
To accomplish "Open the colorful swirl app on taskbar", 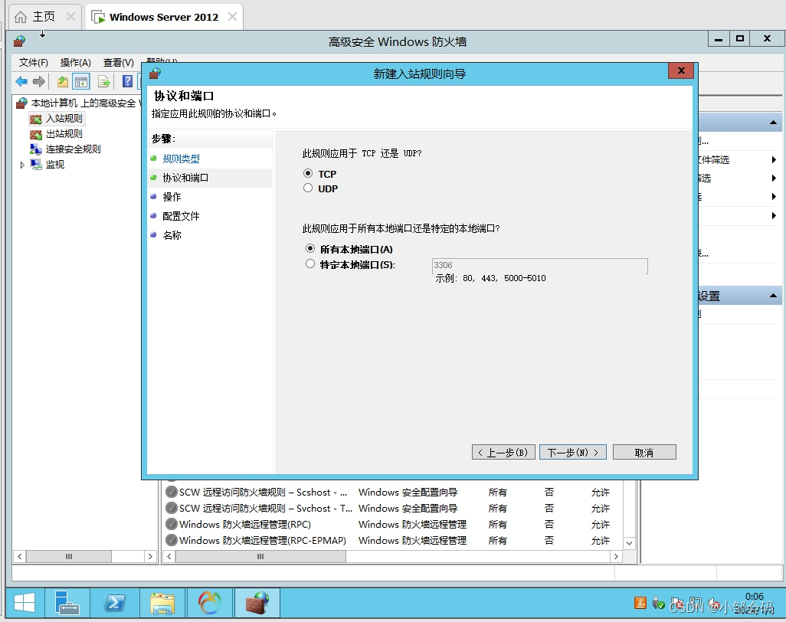I will [x=210, y=602].
